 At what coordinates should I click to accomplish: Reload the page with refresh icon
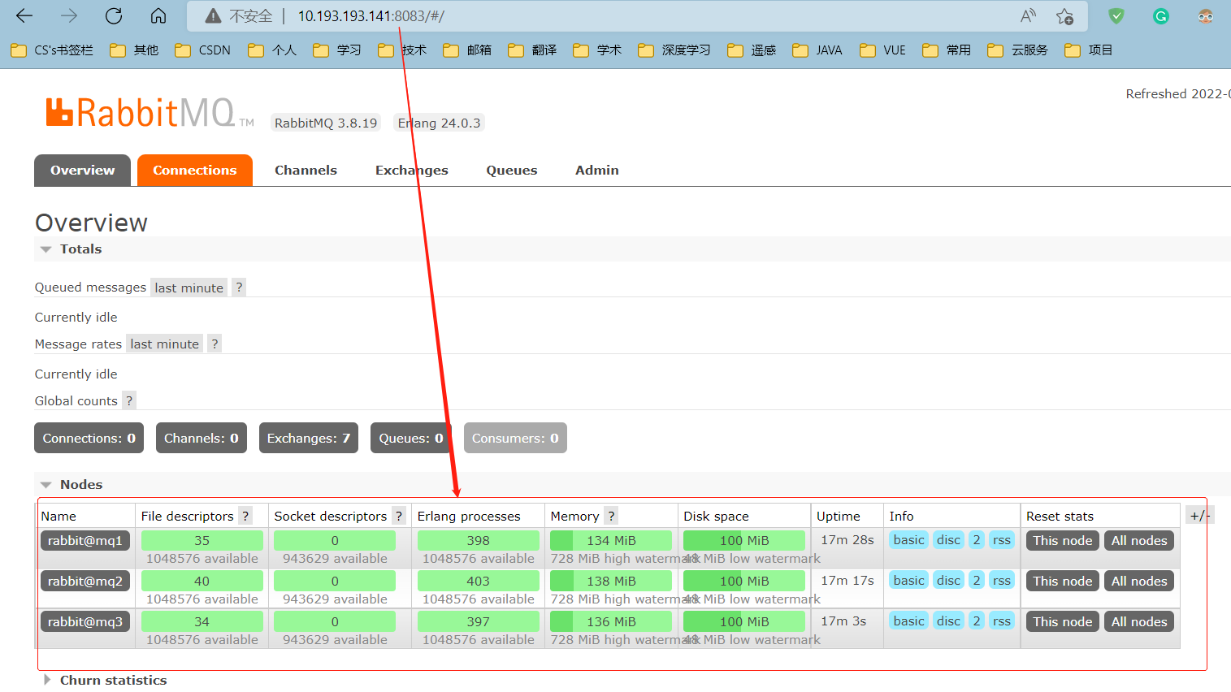click(114, 15)
